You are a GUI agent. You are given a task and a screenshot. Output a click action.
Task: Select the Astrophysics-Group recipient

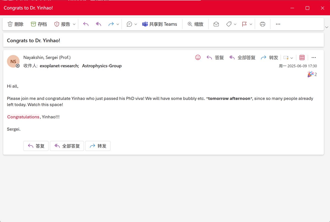[x=102, y=66]
